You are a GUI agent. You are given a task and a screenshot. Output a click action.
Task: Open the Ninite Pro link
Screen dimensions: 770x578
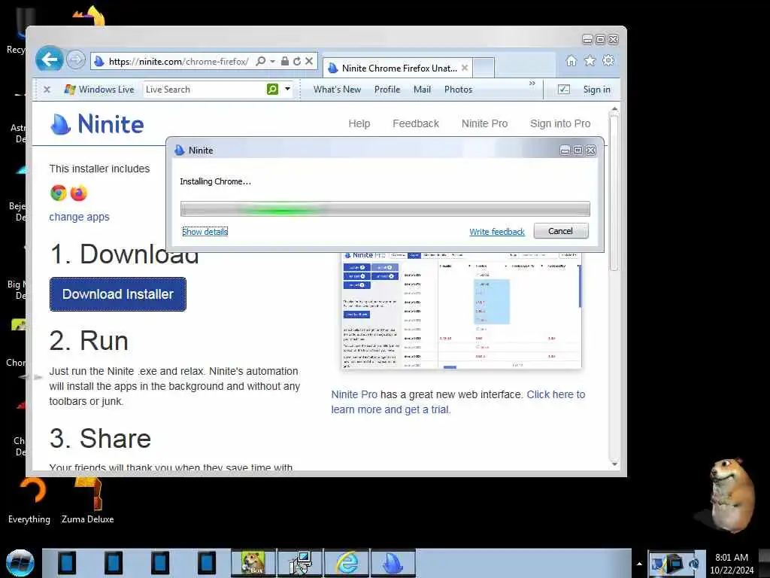point(484,124)
